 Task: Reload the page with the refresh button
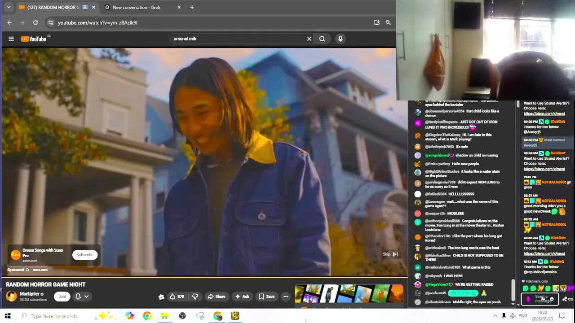(x=35, y=22)
